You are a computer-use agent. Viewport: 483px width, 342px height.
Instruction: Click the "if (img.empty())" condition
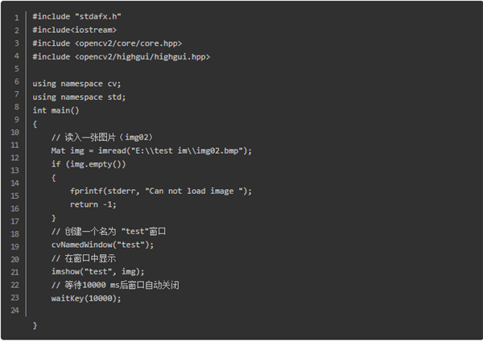(89, 164)
